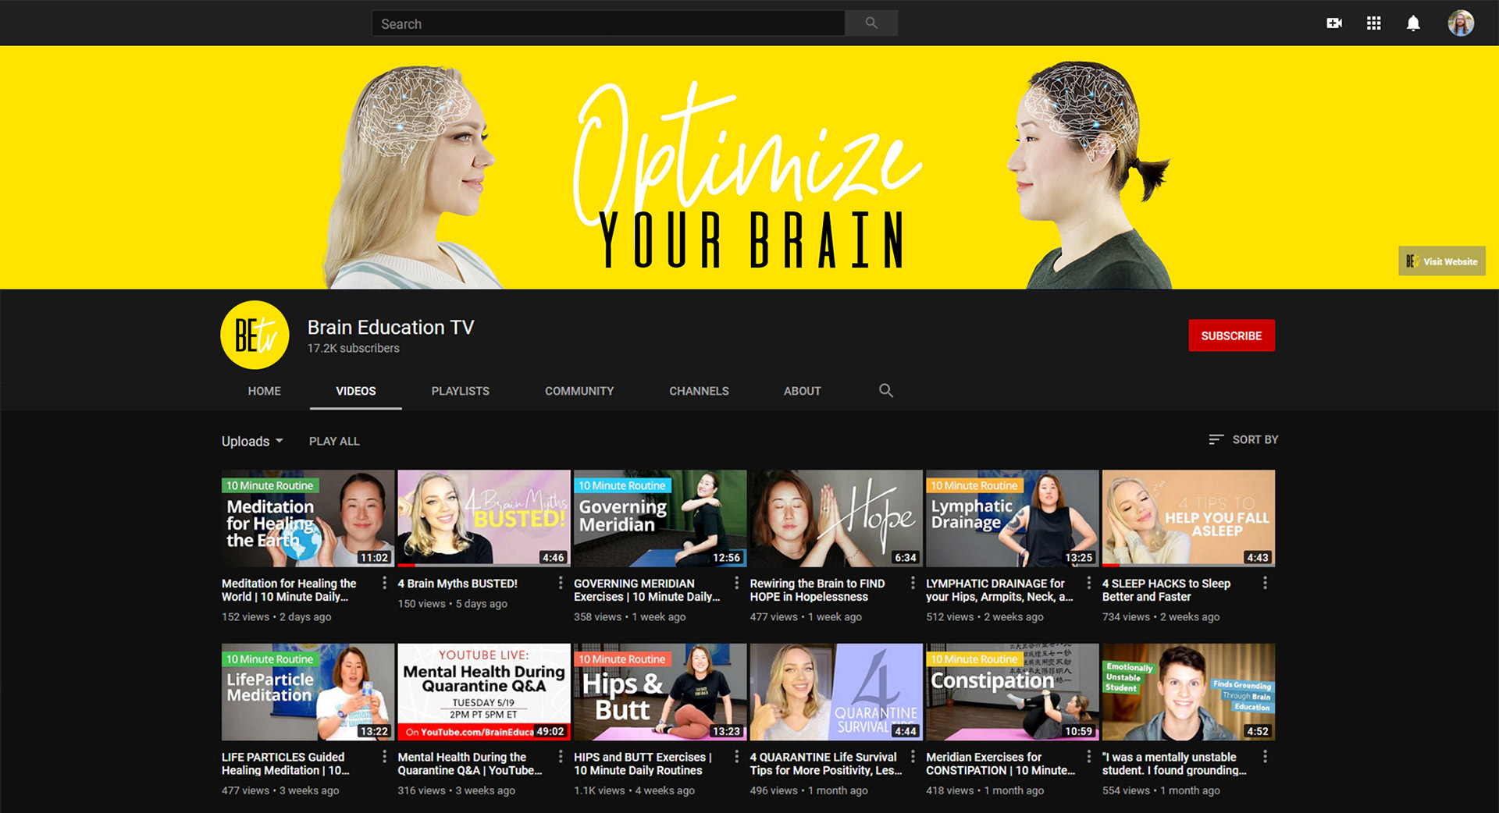This screenshot has height=813, width=1499.
Task: Click the Brain Education TV channel name
Action: click(390, 327)
